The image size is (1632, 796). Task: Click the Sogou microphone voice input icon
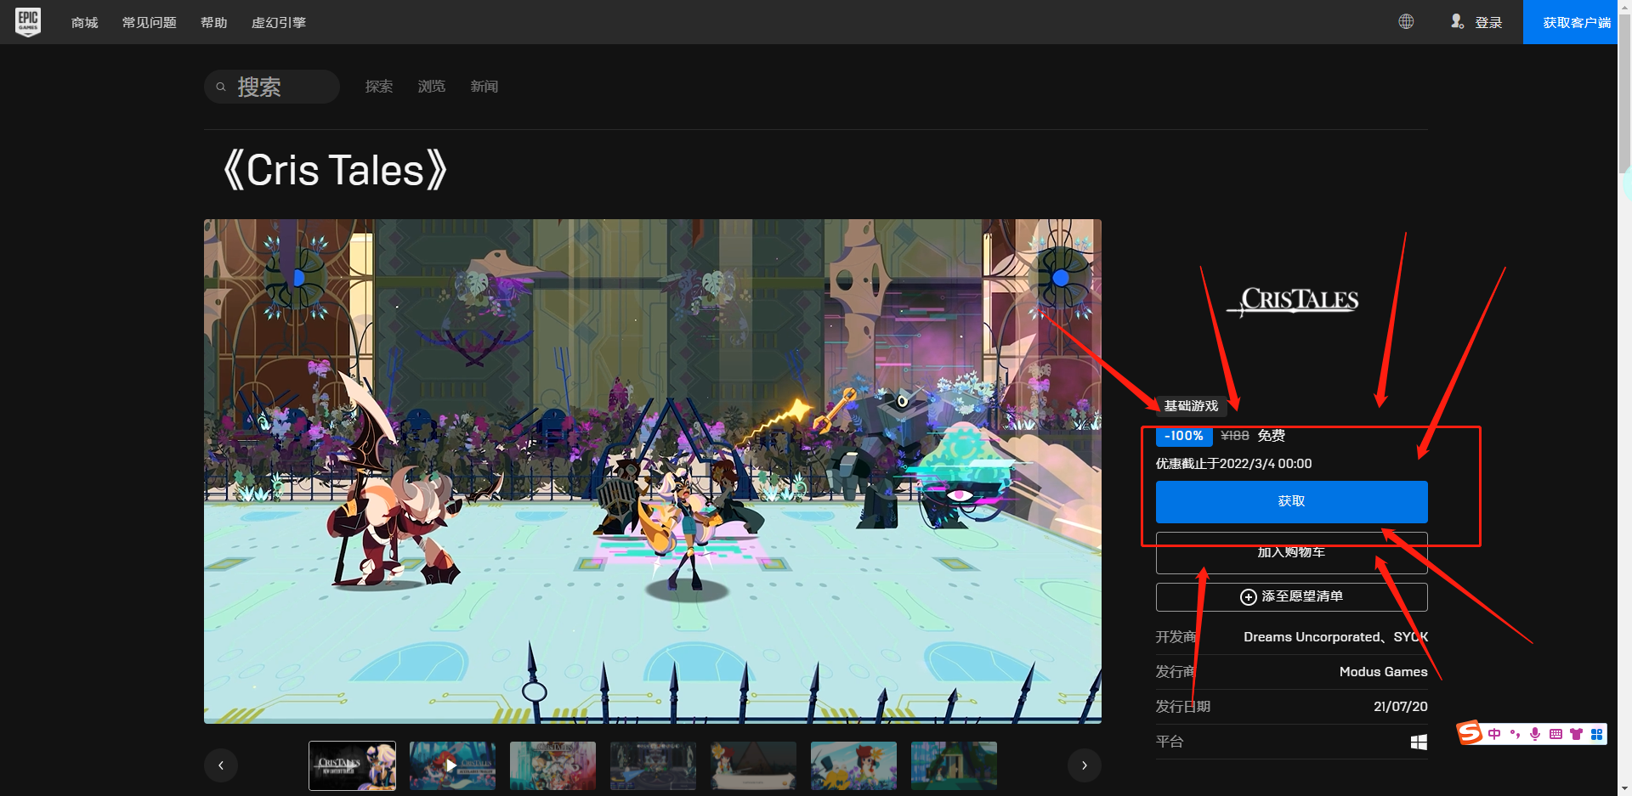[x=1535, y=734]
